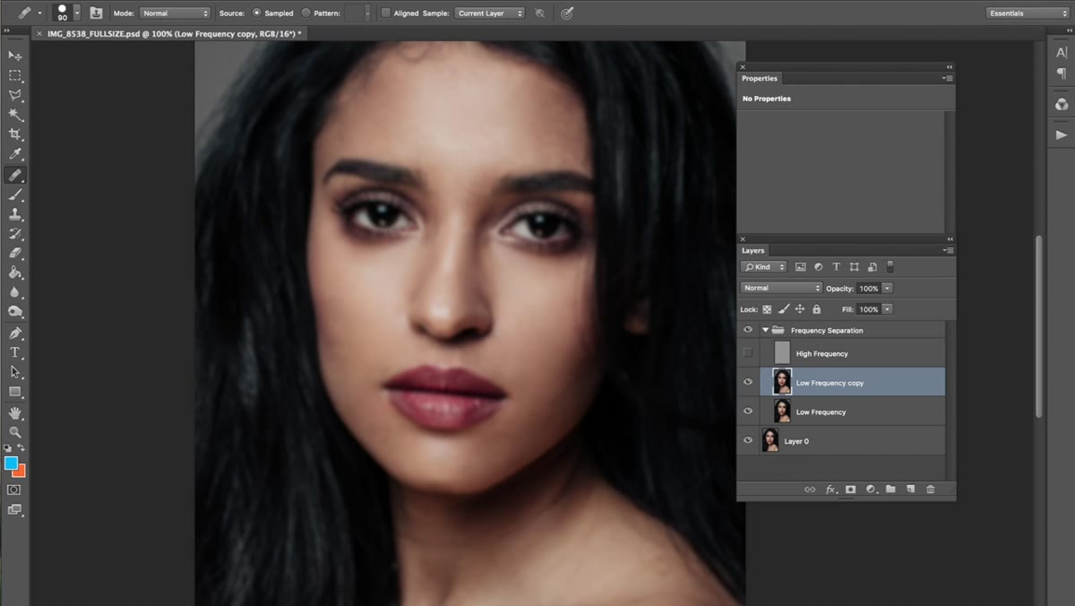This screenshot has width=1075, height=606.
Task: Select the Eyedropper tool
Action: point(15,155)
